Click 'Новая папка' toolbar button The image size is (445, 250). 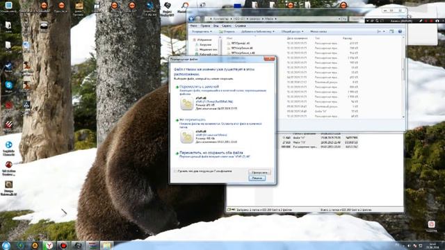point(318,31)
